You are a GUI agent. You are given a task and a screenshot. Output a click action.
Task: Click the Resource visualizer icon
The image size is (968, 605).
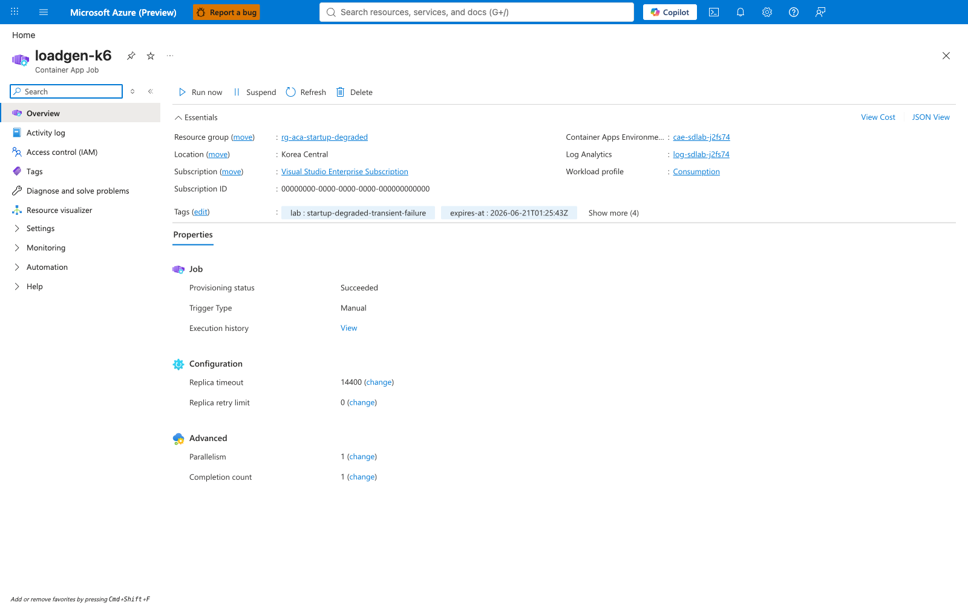point(17,210)
